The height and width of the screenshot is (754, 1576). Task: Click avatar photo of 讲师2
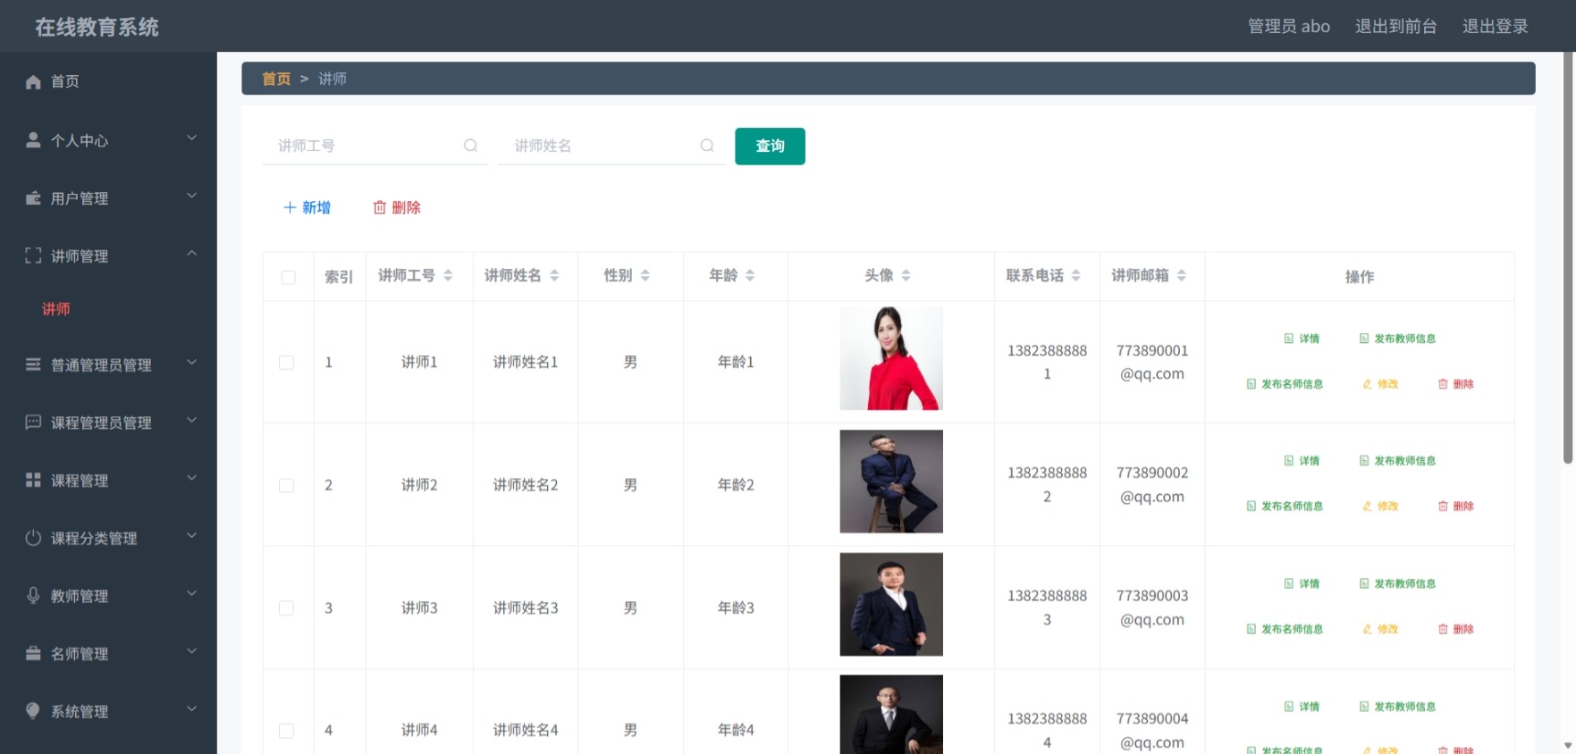point(891,482)
